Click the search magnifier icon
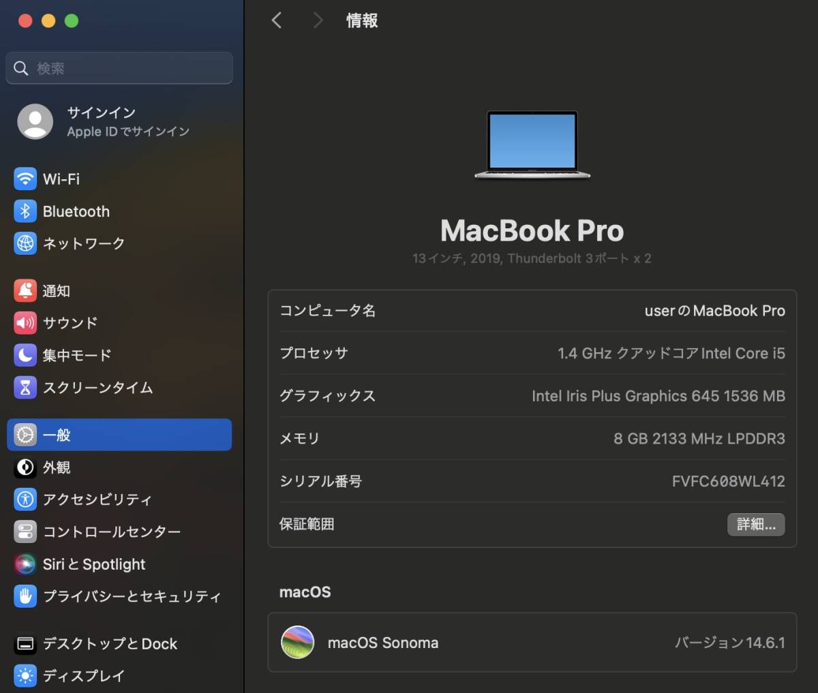 click(21, 68)
